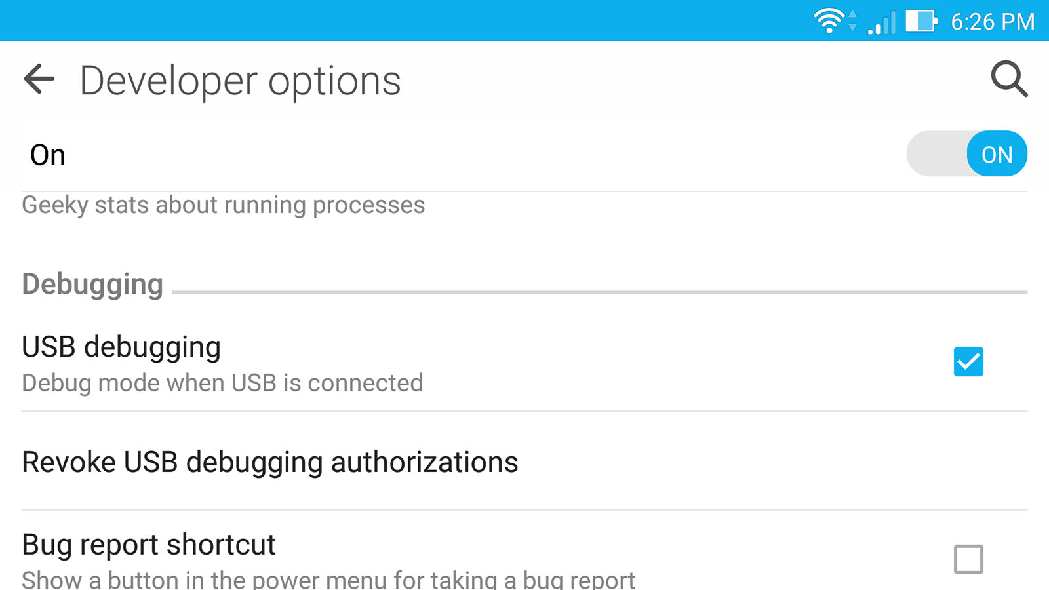Tap the battery indicator icon
The width and height of the screenshot is (1049, 590).
point(921,21)
